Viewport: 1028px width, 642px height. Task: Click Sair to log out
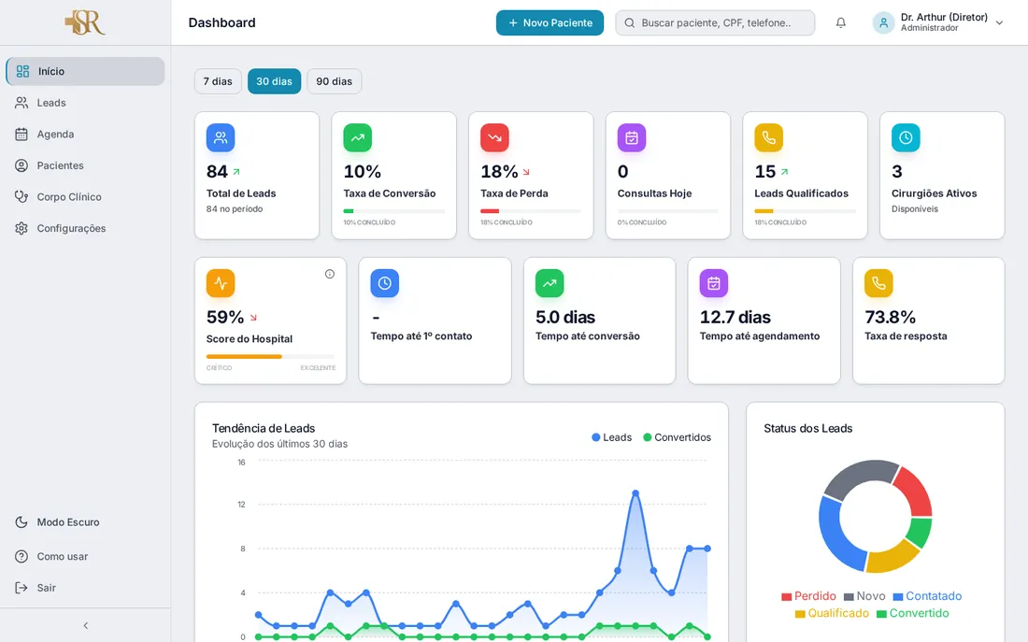pyautogui.click(x=85, y=588)
